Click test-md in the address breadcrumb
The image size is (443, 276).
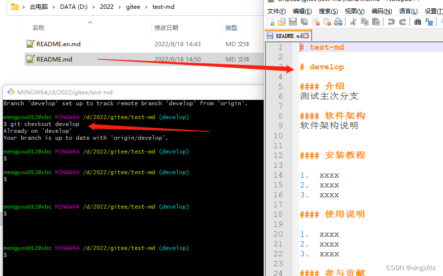pos(163,7)
